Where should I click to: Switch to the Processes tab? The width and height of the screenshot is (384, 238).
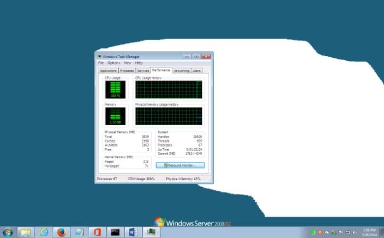click(x=127, y=70)
